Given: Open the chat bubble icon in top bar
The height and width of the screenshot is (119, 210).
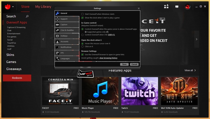Looking at the screenshot, I should (x=177, y=7).
